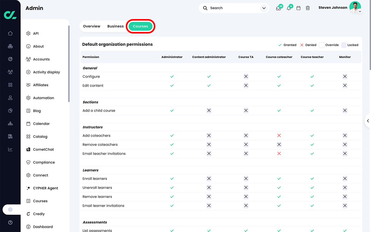Switch to the Business tab
371x232 pixels.
coord(115,26)
